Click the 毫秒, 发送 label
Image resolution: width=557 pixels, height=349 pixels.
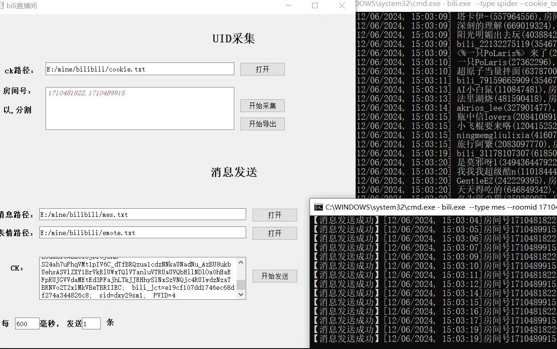pos(61,323)
